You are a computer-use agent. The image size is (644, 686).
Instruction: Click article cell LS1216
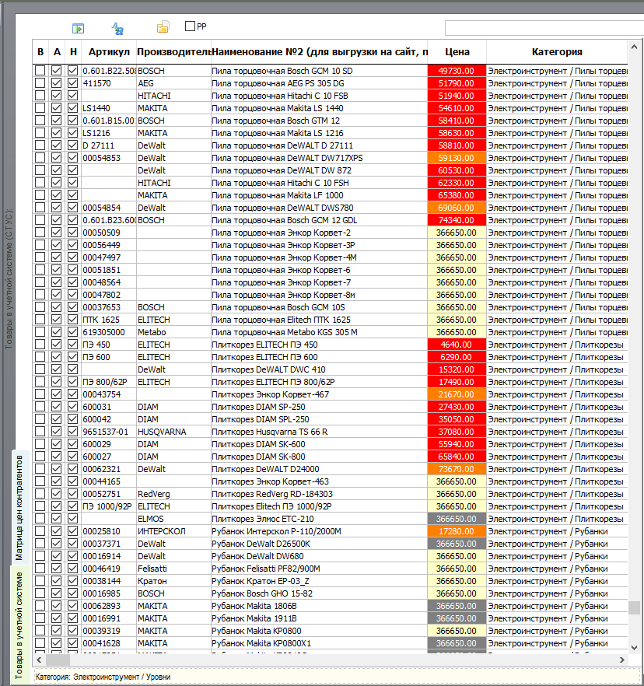click(x=109, y=133)
